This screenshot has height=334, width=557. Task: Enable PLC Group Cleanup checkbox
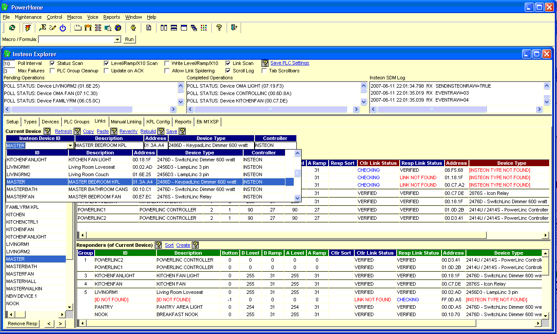[x=53, y=71]
